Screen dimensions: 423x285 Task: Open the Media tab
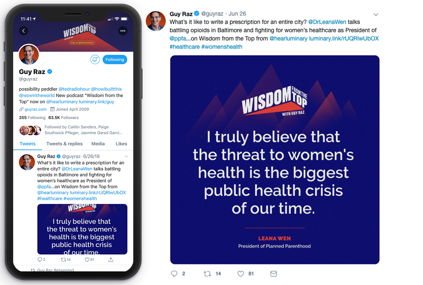(98, 144)
